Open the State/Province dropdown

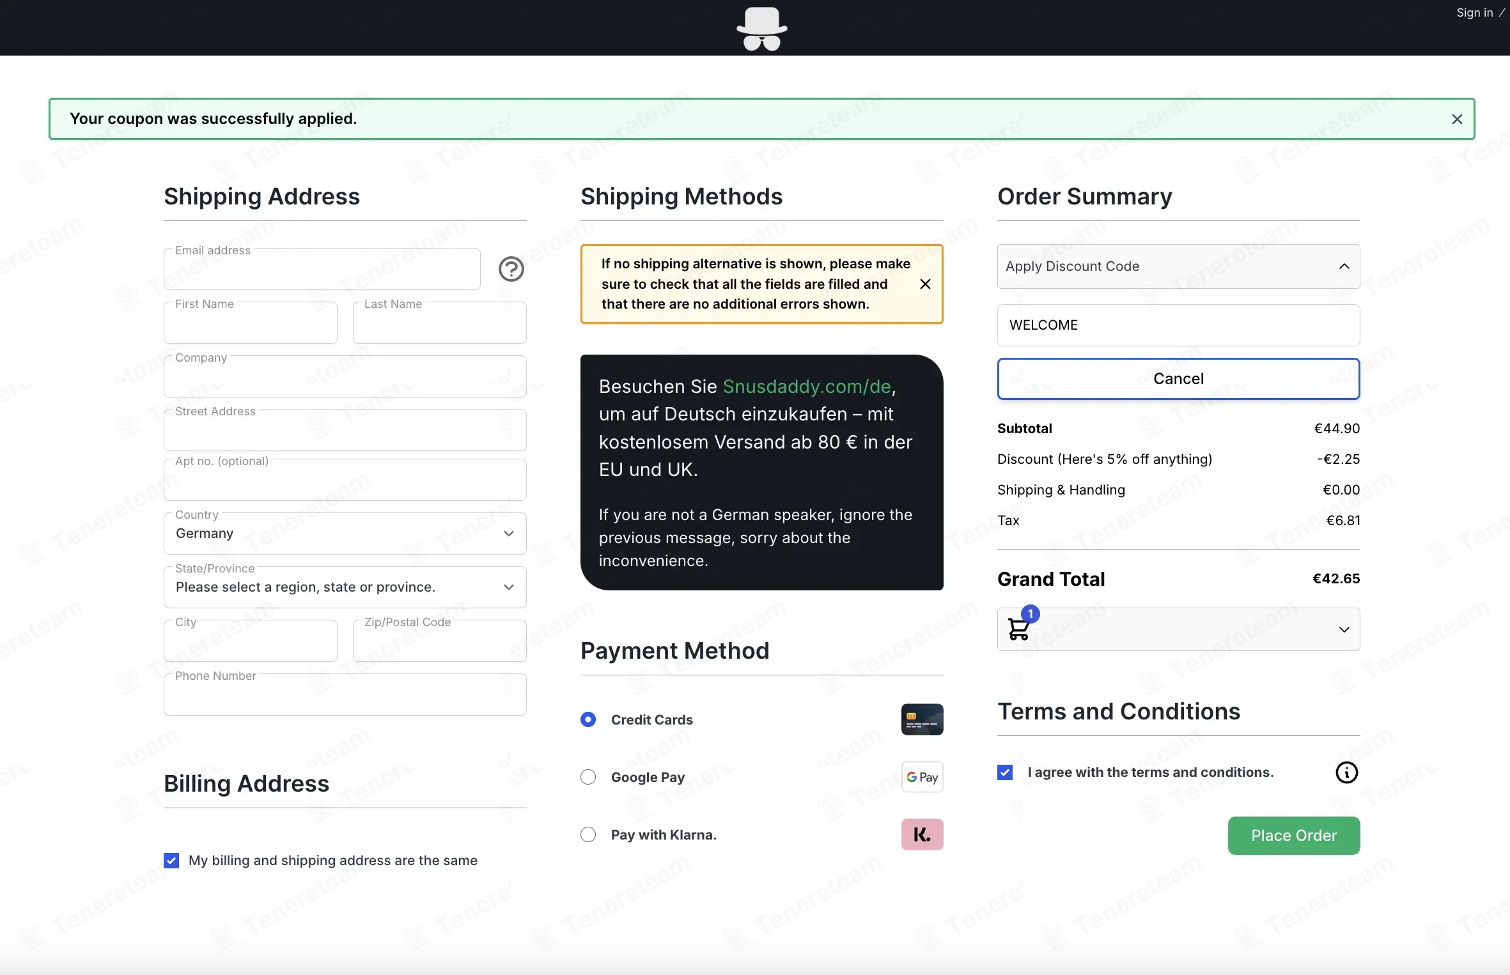tap(345, 587)
